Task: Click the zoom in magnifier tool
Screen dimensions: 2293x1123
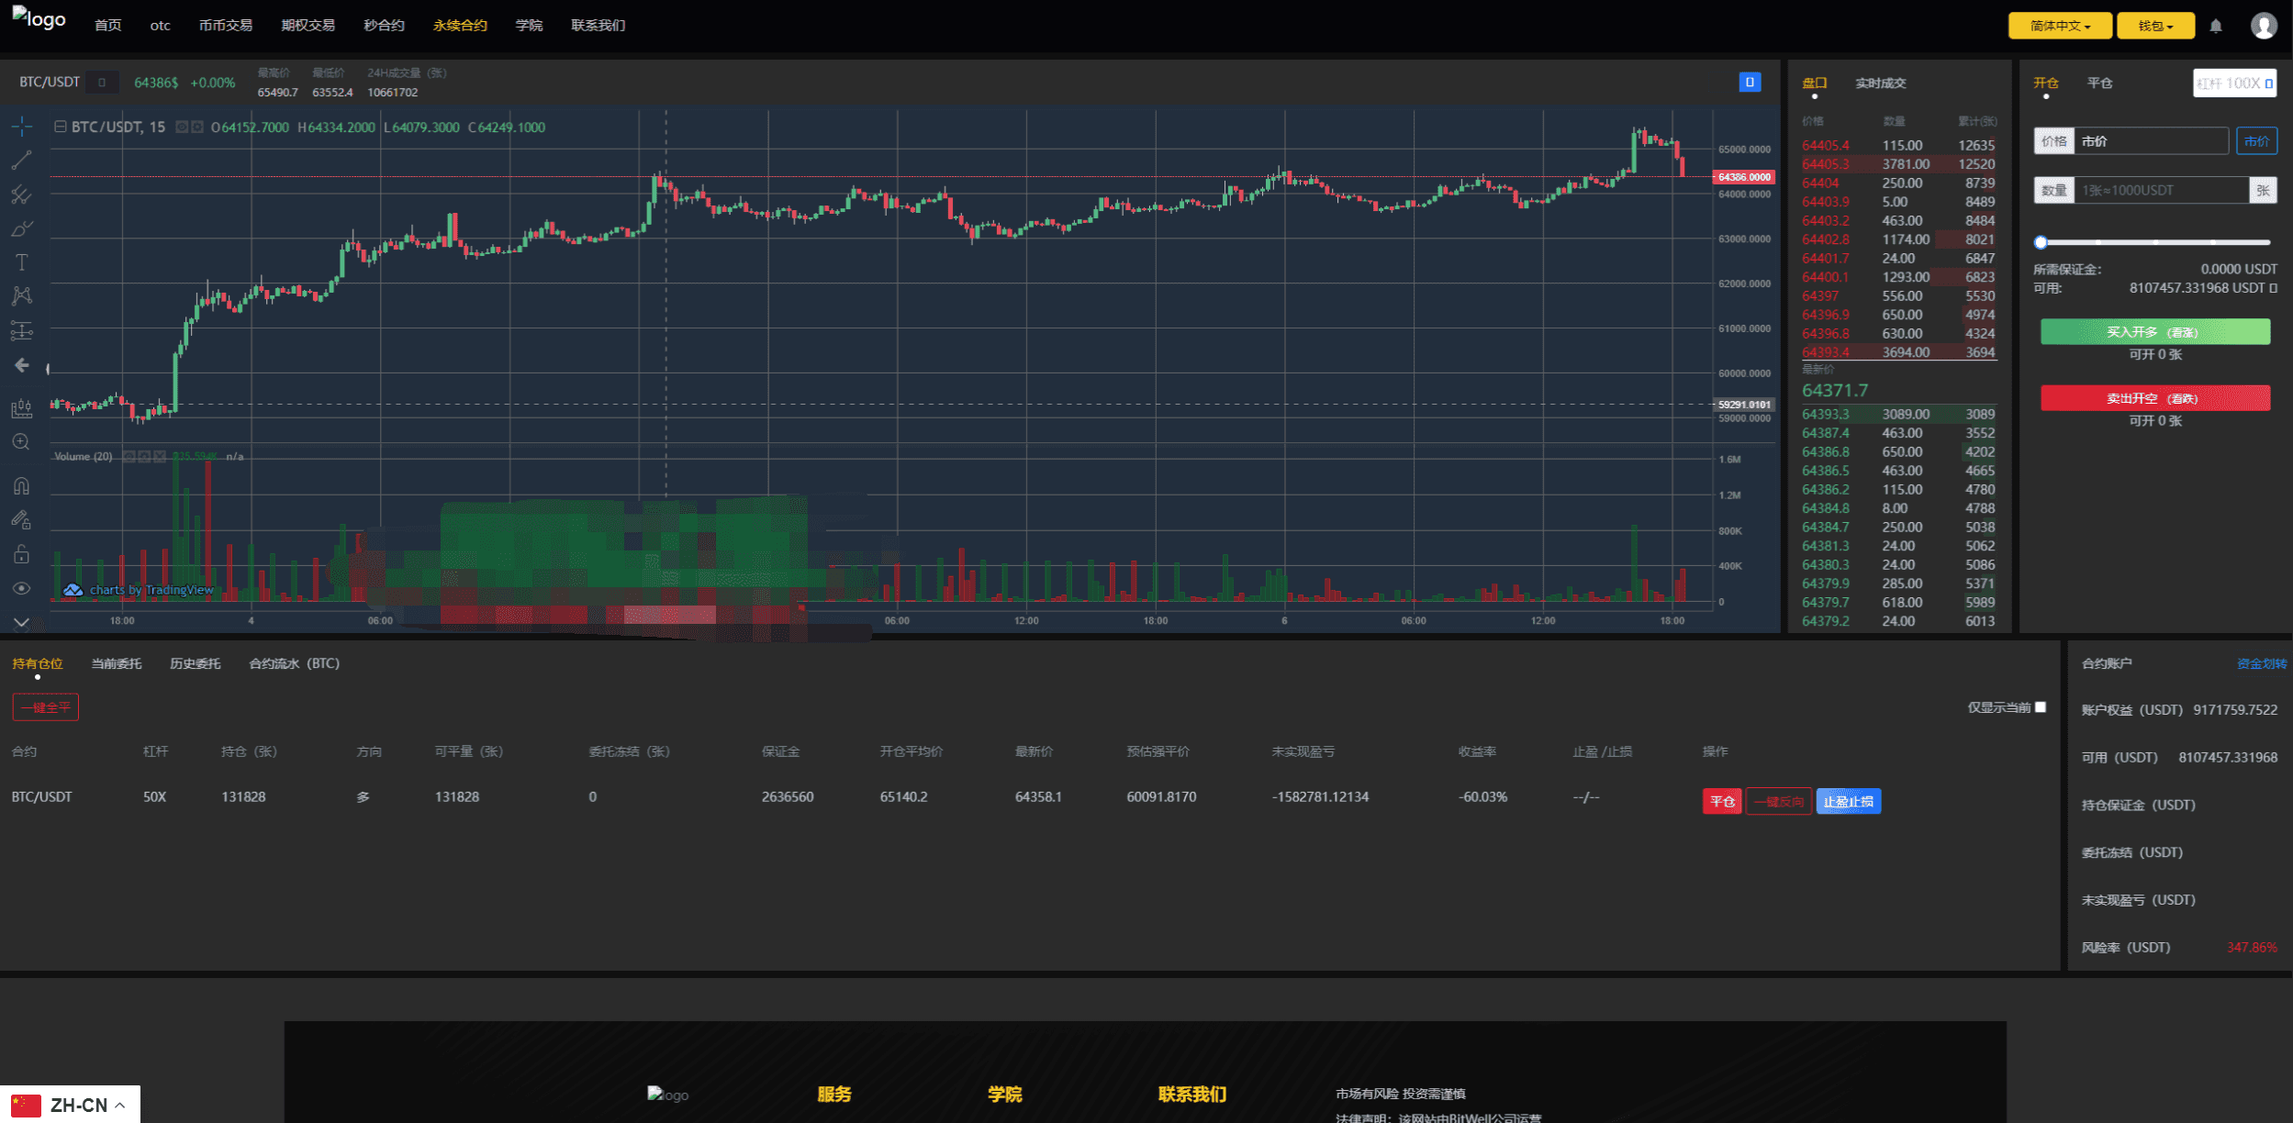Action: click(21, 442)
